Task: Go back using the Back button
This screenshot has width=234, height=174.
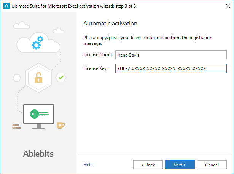Action: click(x=148, y=165)
